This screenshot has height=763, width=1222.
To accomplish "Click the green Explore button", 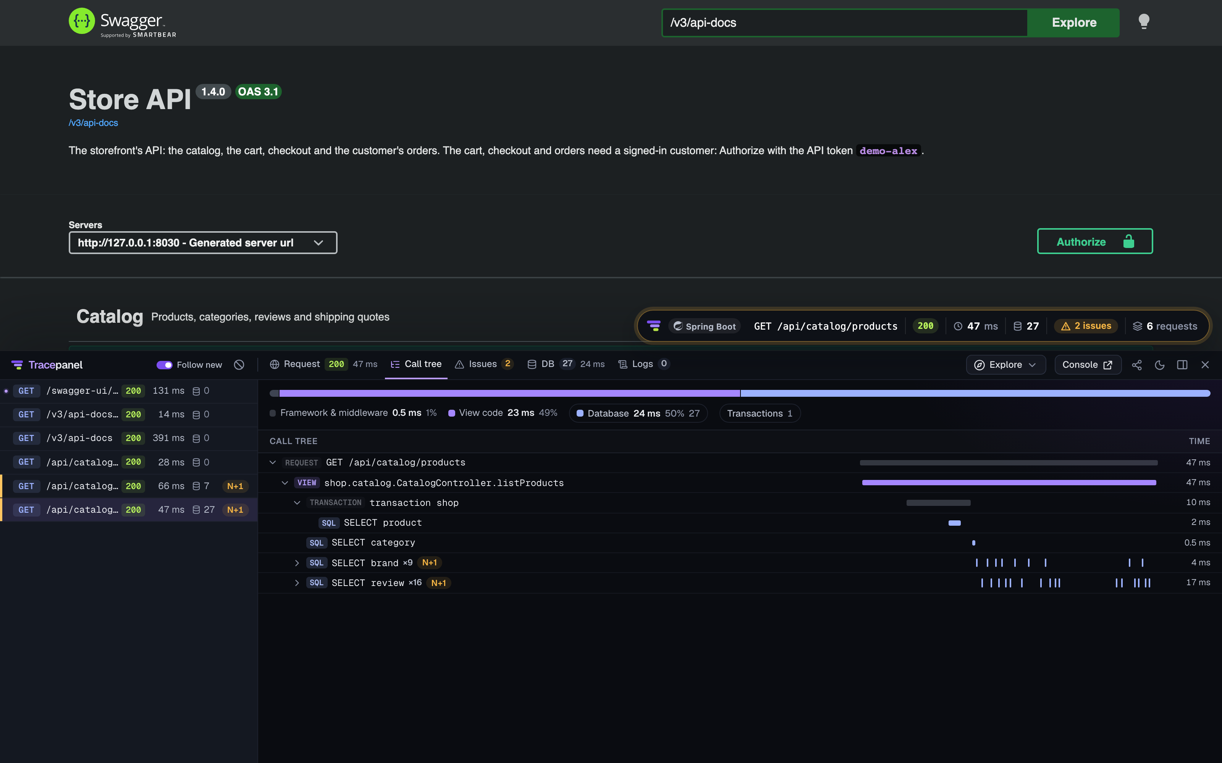I will pyautogui.click(x=1073, y=23).
